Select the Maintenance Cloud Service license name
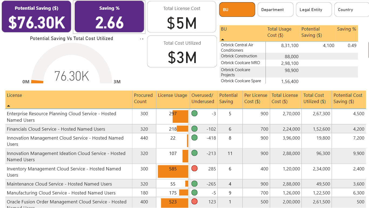 point(59,184)
